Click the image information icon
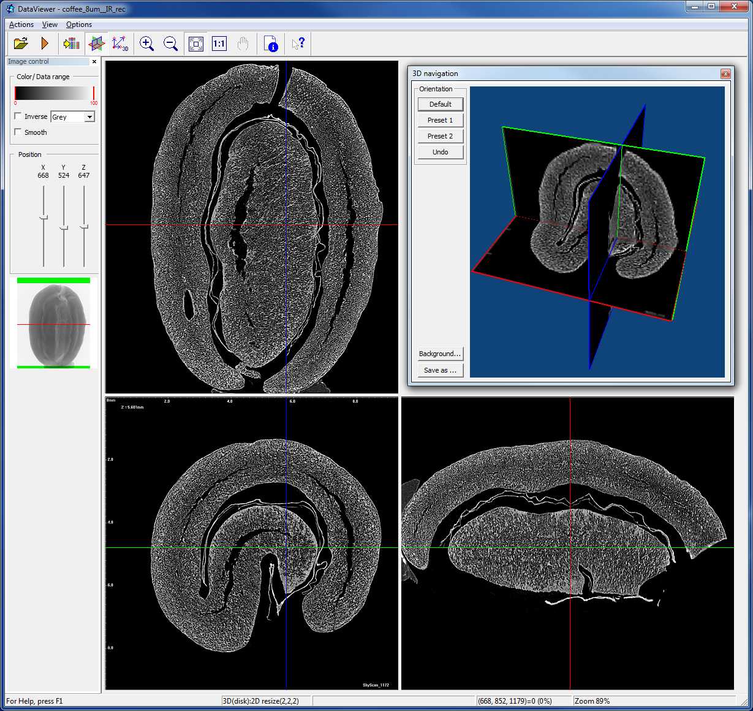Image resolution: width=753 pixels, height=711 pixels. 270,43
